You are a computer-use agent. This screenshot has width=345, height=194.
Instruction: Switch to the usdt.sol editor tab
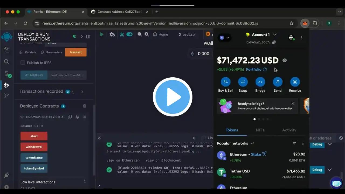[x=187, y=34]
